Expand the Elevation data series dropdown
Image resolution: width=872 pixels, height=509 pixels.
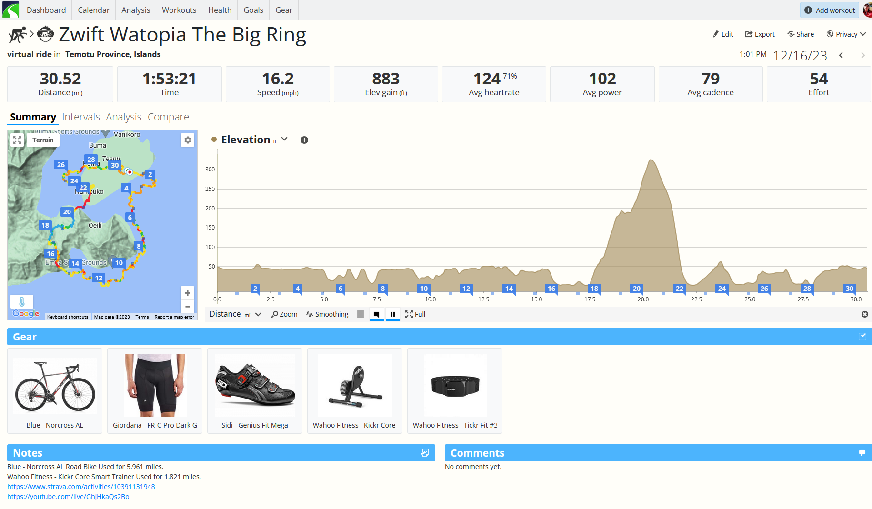pyautogui.click(x=284, y=139)
